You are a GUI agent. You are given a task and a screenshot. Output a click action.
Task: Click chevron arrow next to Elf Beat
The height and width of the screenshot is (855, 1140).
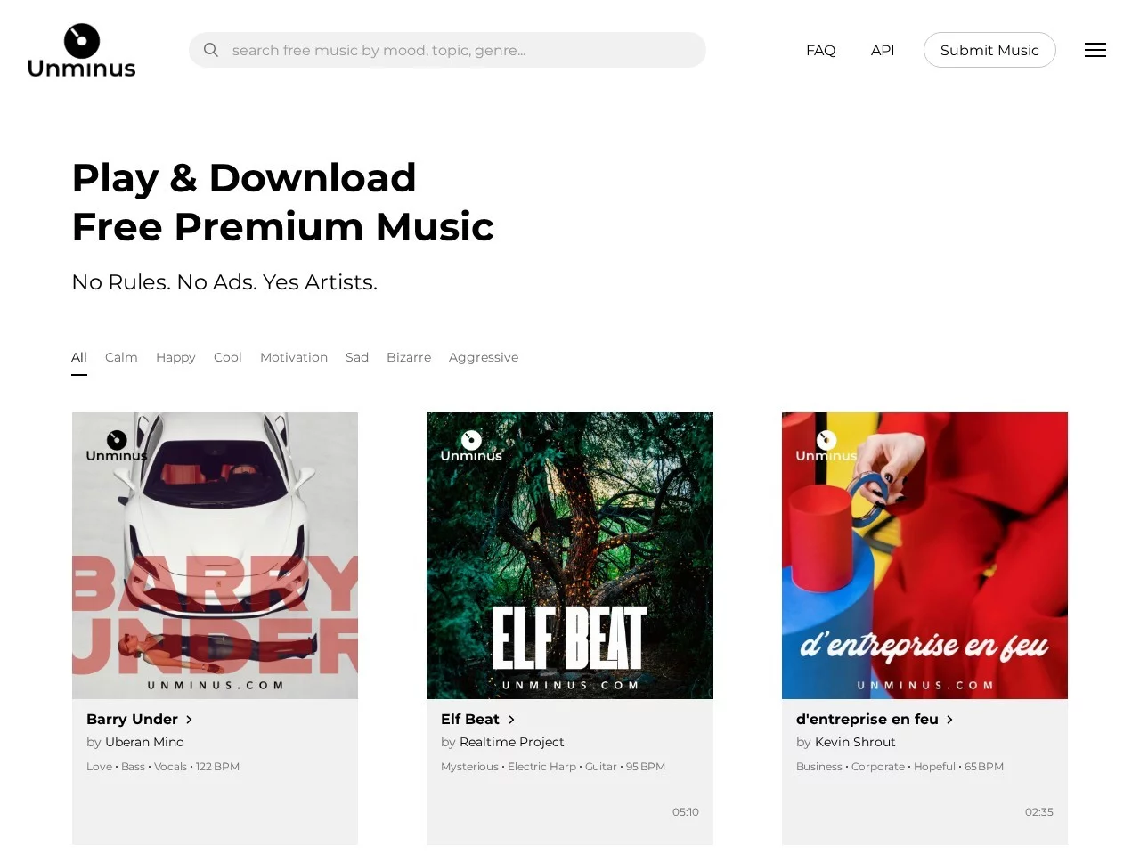coord(511,720)
